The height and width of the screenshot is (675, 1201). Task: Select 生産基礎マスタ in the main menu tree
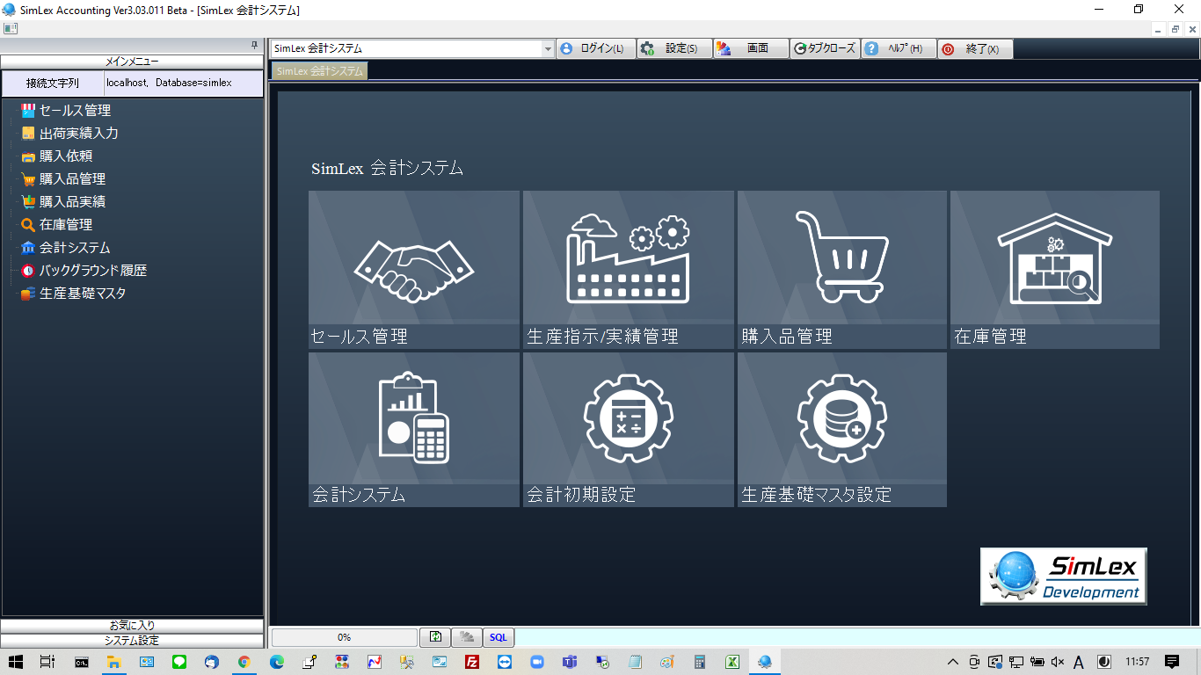pos(83,294)
